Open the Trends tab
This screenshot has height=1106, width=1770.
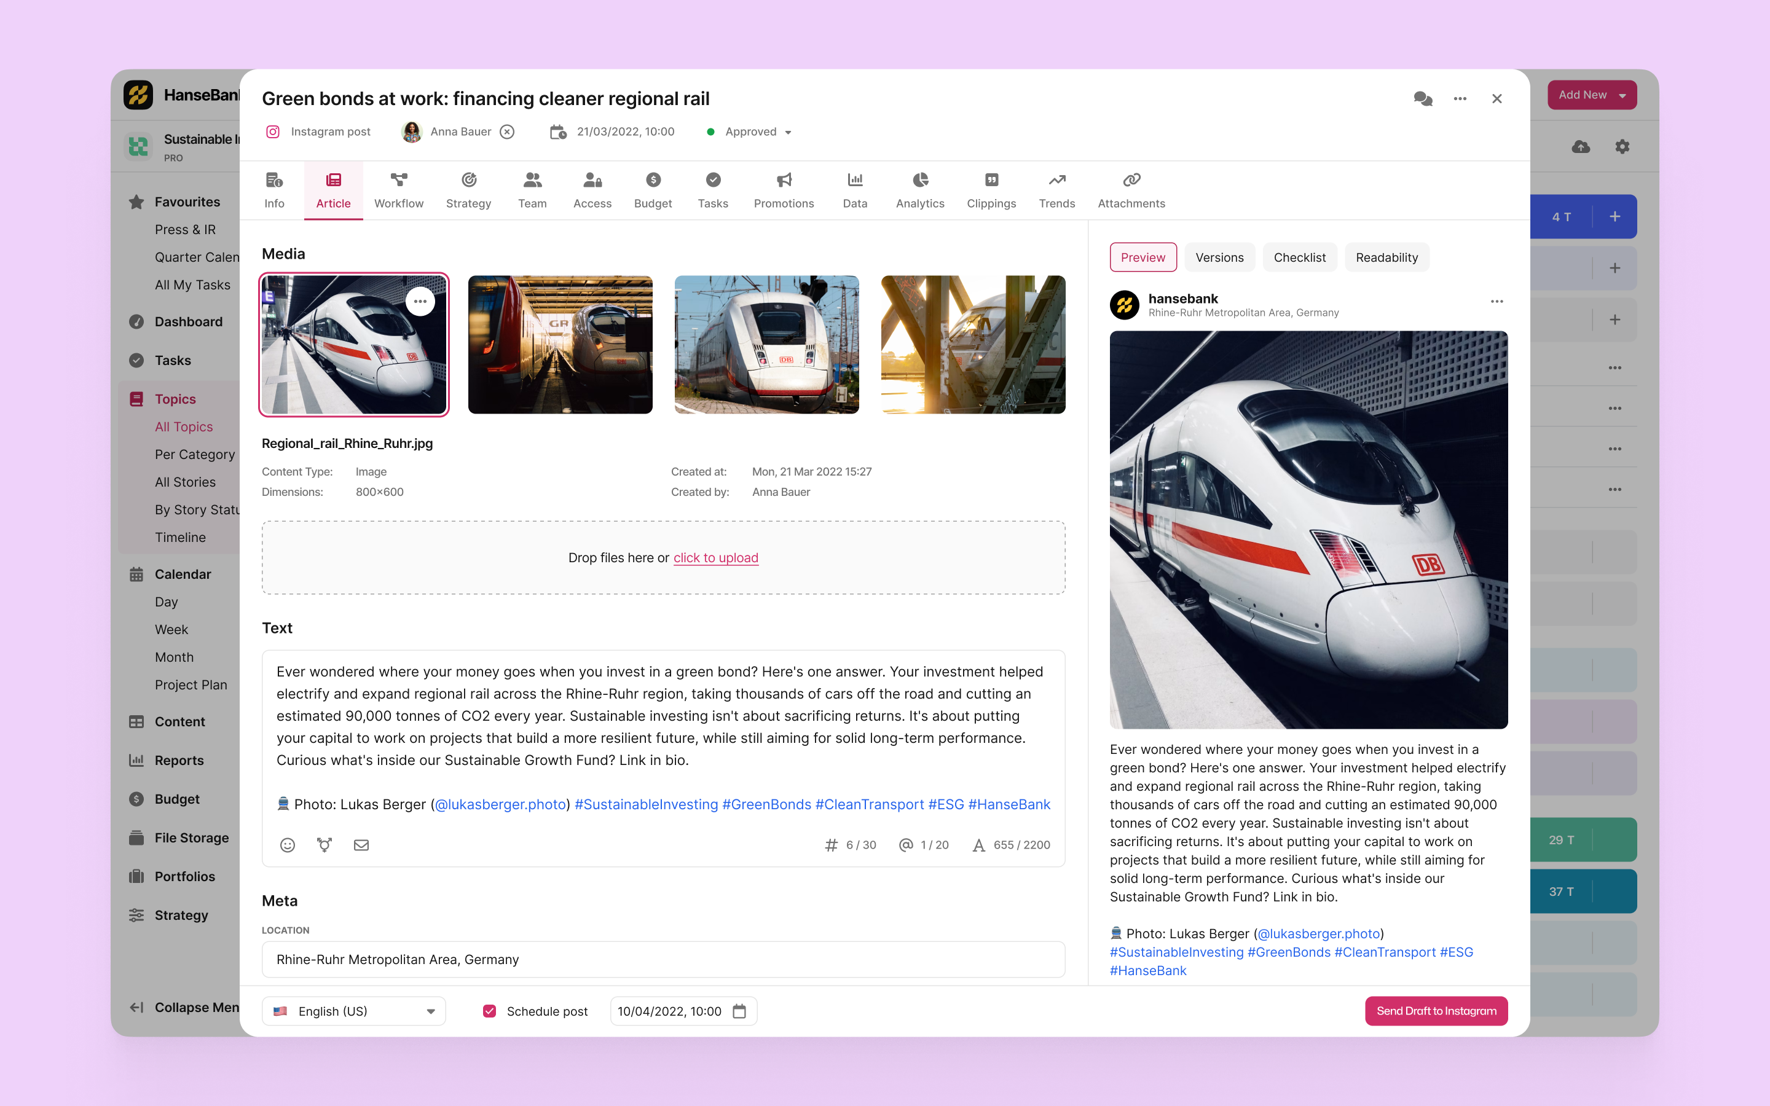(1056, 191)
